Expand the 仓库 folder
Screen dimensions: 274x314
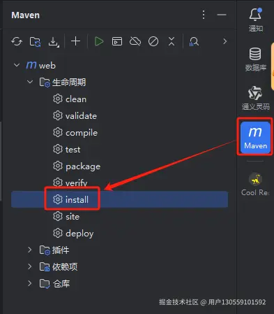pos(30,283)
